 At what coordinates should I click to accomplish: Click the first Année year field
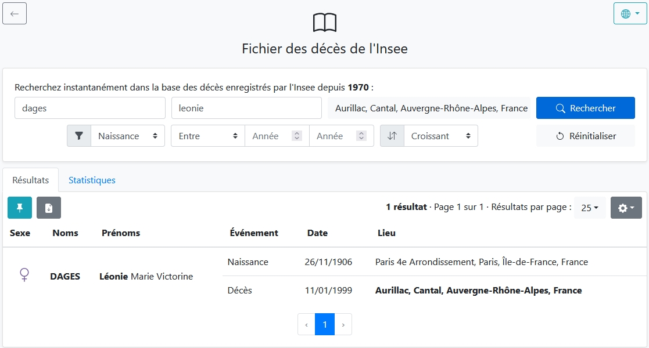click(270, 136)
